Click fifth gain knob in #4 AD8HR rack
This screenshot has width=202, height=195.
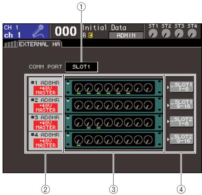(x=118, y=140)
